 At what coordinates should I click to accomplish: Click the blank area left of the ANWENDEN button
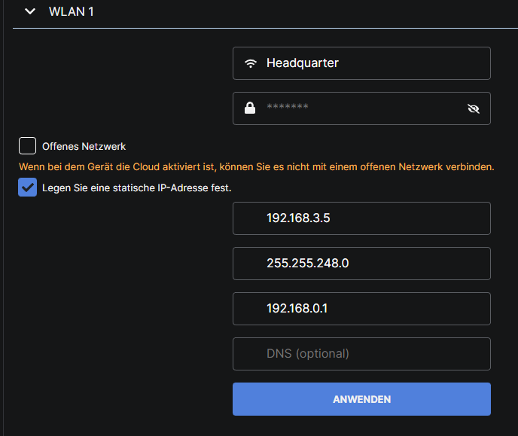pos(120,399)
